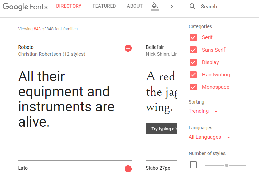The width and height of the screenshot is (259, 172).
Task: Open the All Languages dropdown
Action: 210,137
